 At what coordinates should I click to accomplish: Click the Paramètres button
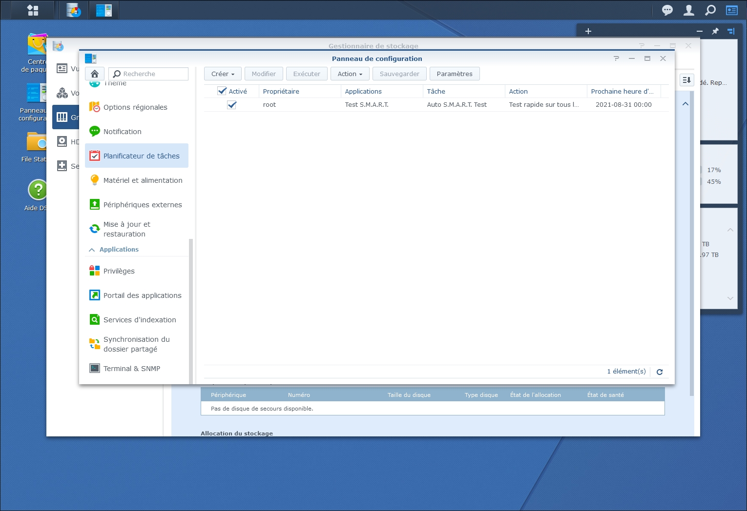coord(454,74)
